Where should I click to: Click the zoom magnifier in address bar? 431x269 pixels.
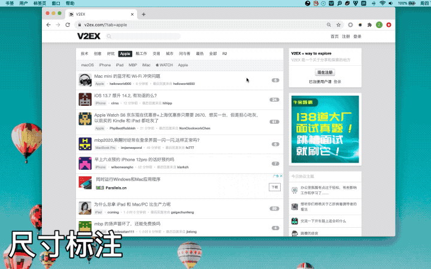click(x=329, y=25)
